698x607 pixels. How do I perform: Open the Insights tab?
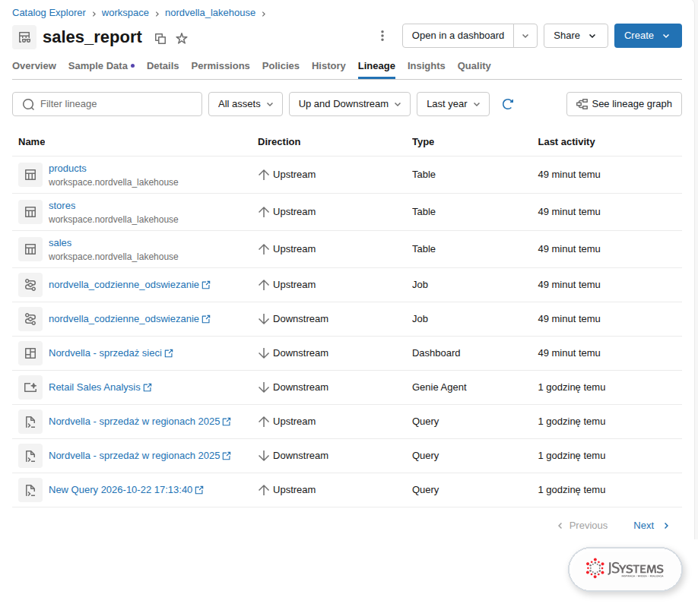426,66
